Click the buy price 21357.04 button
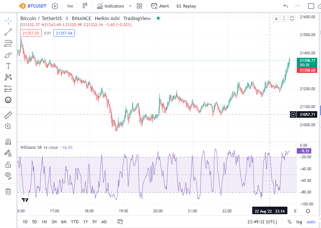Screen dimensions: 321x228 pos(64,33)
